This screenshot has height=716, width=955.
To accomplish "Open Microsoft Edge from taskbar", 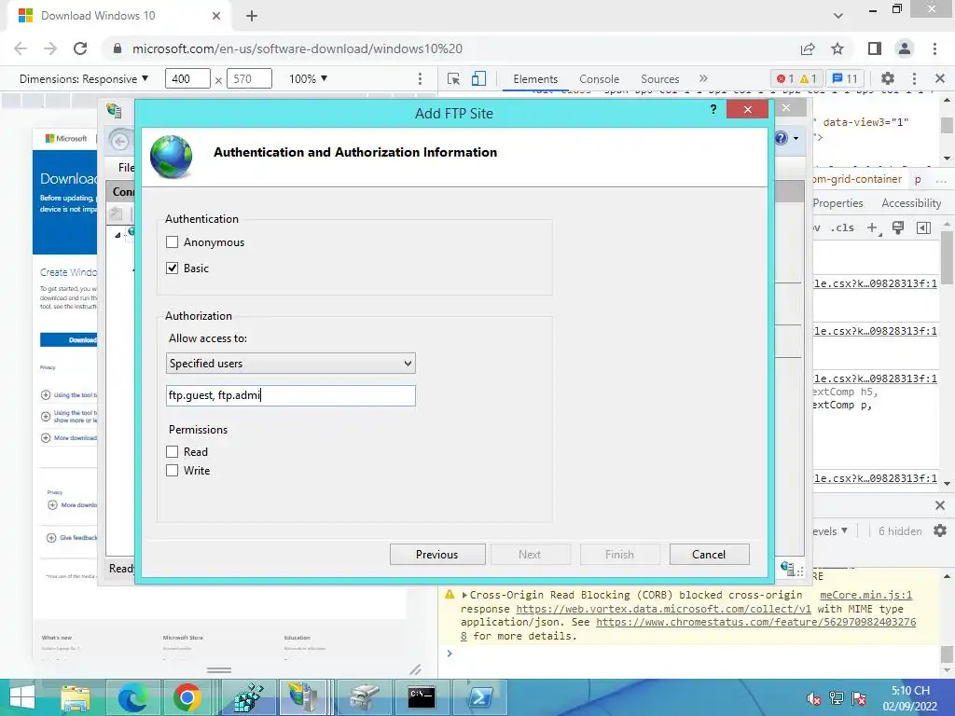I will 131,697.
